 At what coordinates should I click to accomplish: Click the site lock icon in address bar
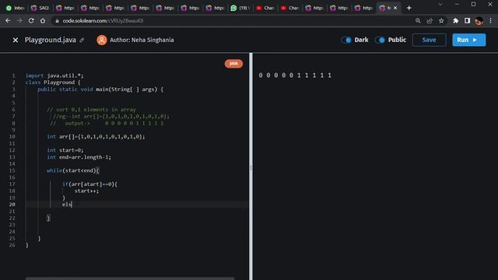[x=57, y=21]
